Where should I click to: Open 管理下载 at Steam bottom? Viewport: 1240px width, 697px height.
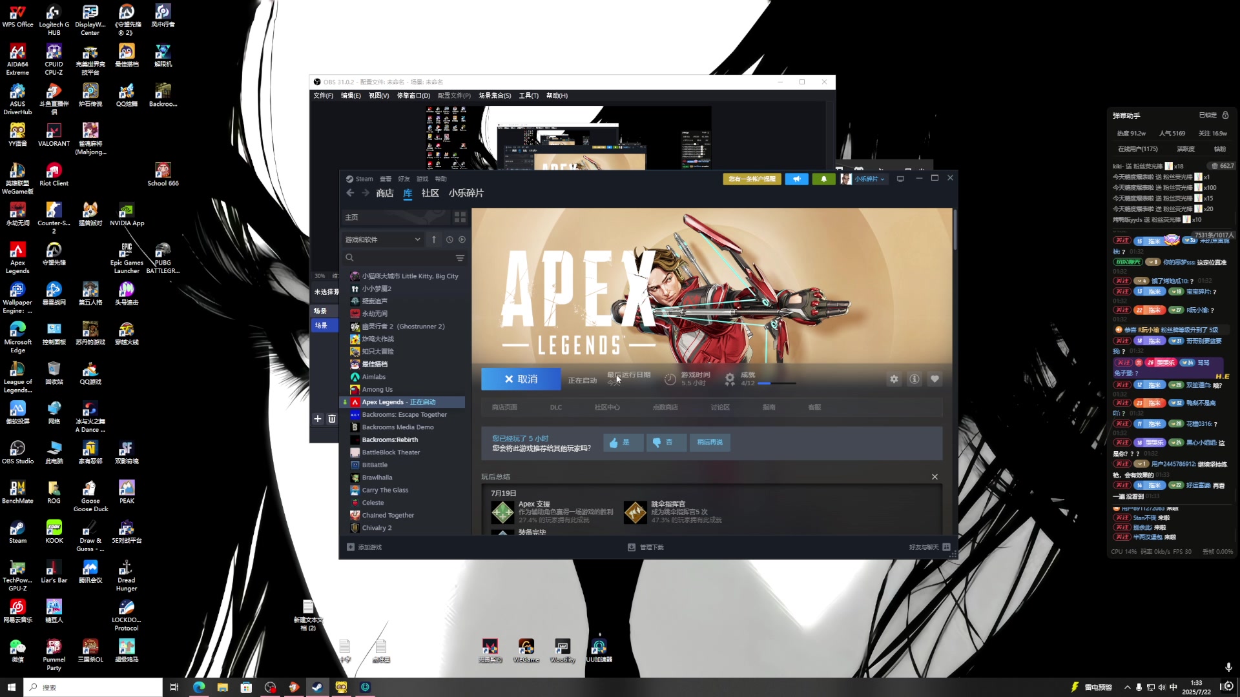646,547
